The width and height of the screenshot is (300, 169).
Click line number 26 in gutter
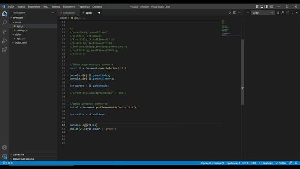point(64,68)
